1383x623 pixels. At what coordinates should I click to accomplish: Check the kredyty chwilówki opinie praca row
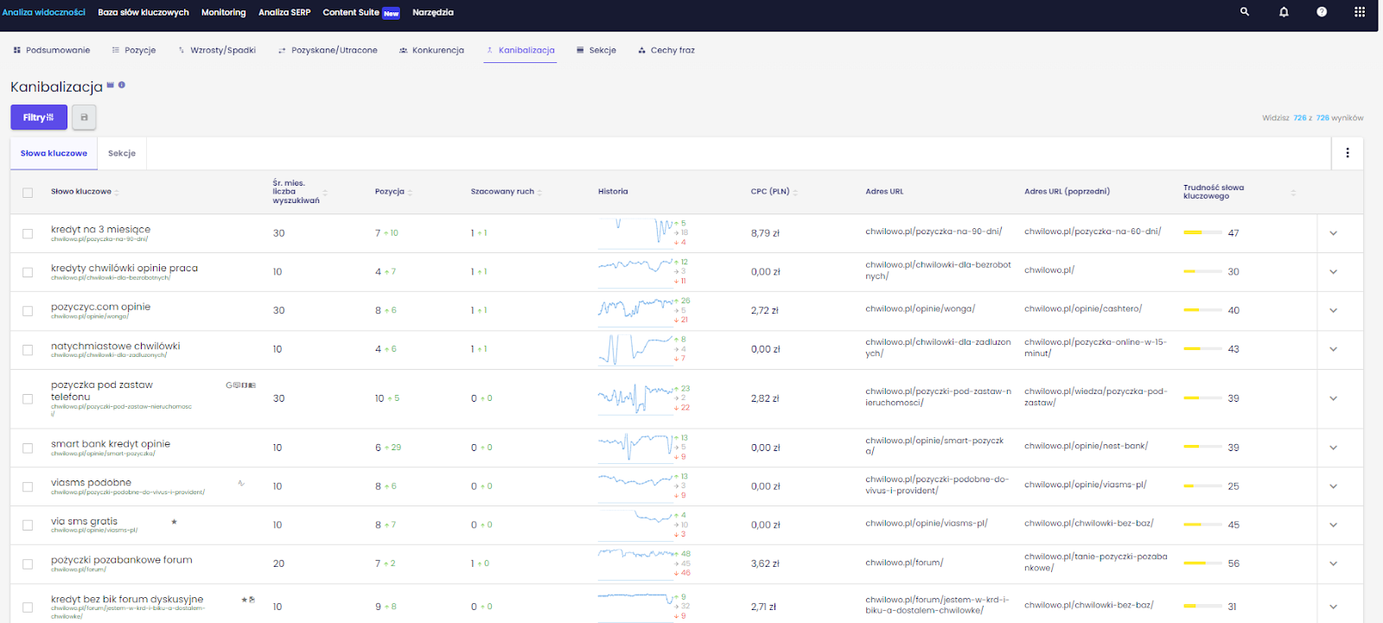pos(28,272)
